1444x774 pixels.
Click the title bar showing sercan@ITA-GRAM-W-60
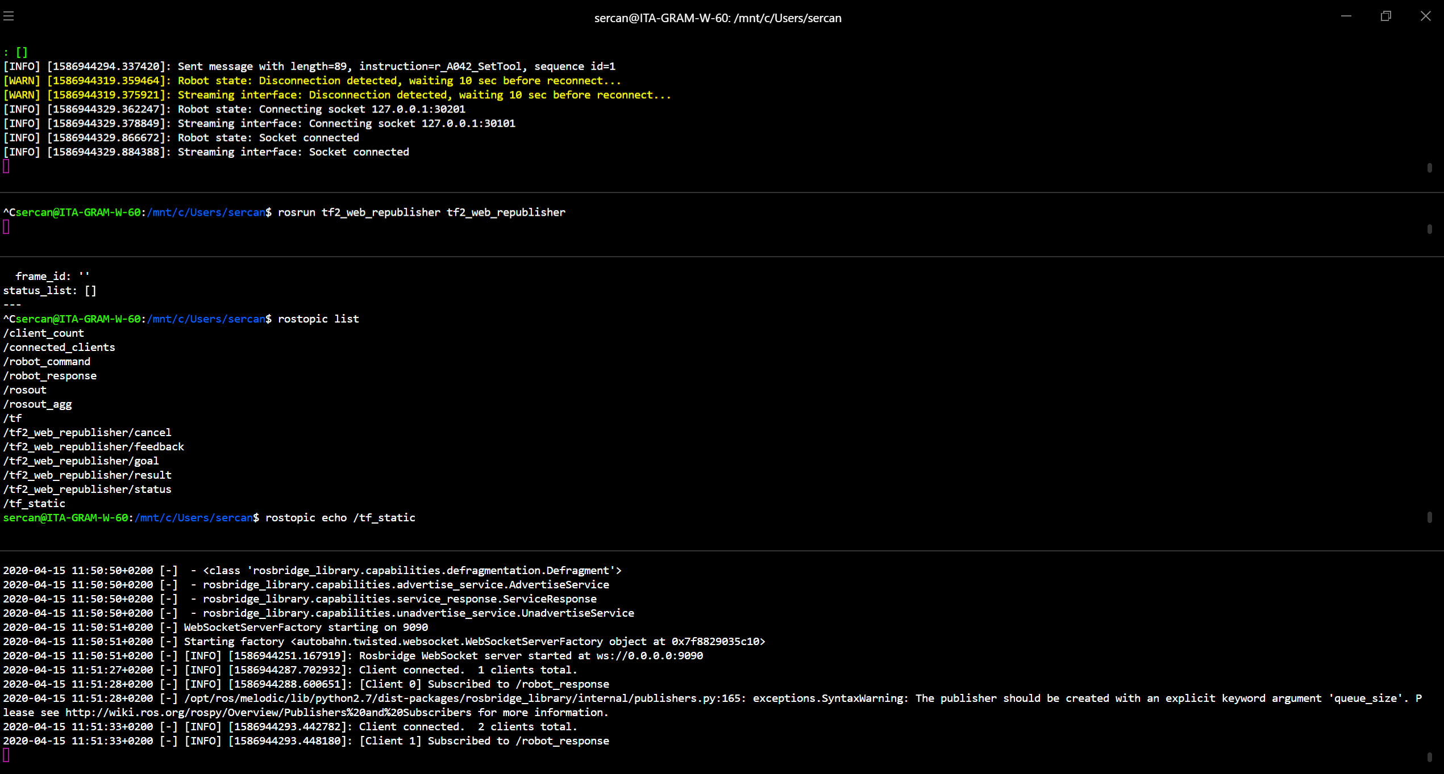(718, 18)
